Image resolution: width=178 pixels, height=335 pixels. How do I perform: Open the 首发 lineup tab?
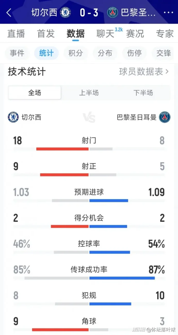pos(46,34)
